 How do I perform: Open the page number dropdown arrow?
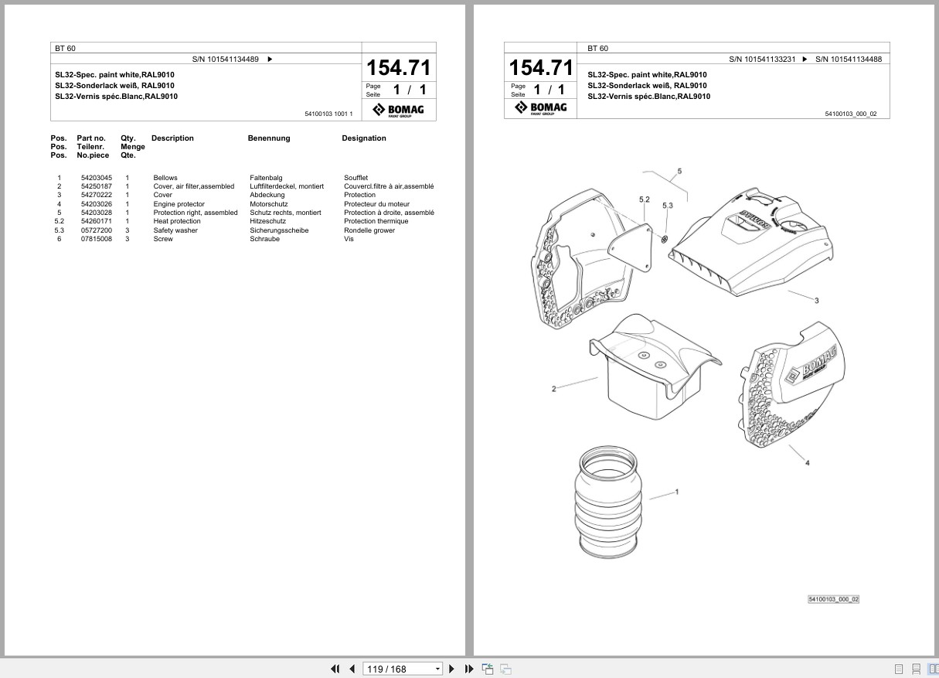click(x=438, y=669)
